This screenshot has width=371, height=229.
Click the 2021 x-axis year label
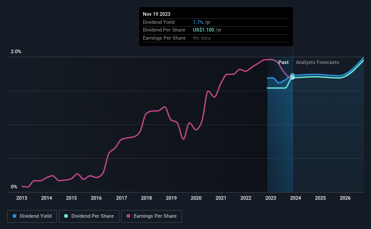[221, 198]
